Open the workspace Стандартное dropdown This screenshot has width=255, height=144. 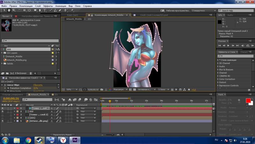coord(204,11)
